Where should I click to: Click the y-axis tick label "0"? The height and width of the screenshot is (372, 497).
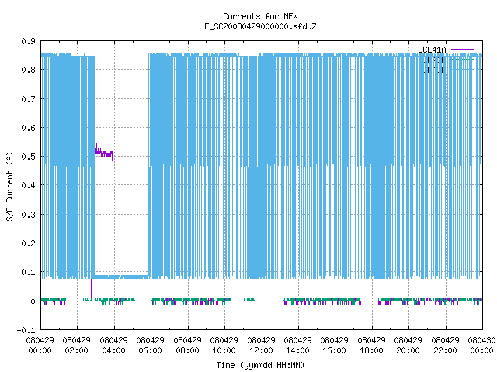(33, 301)
